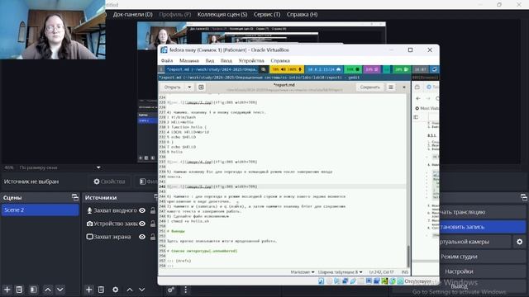Move source down in Sources toolbar
The image size is (529, 297).
(141, 290)
